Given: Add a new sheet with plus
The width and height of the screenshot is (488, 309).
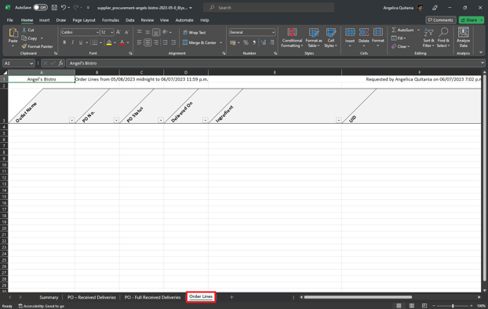Looking at the screenshot, I should [231, 297].
